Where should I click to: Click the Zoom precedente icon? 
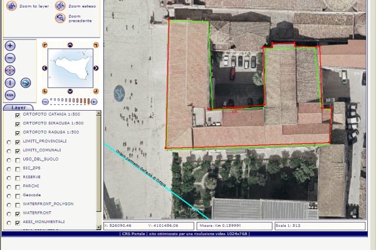click(60, 17)
